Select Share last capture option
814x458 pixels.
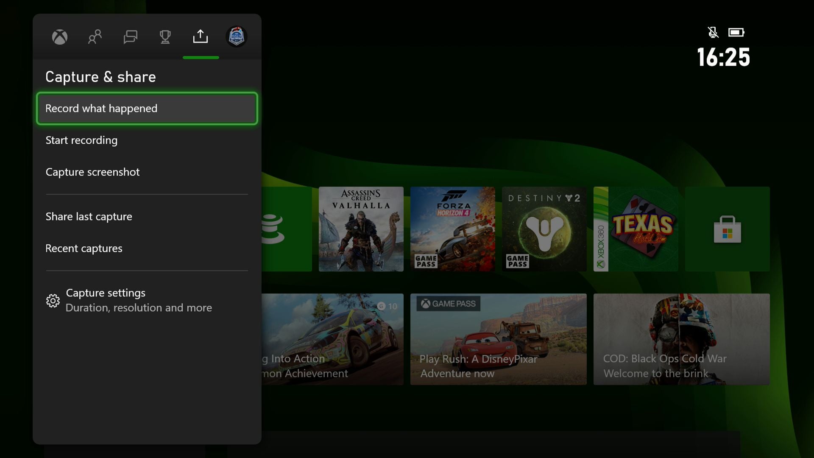pyautogui.click(x=89, y=215)
